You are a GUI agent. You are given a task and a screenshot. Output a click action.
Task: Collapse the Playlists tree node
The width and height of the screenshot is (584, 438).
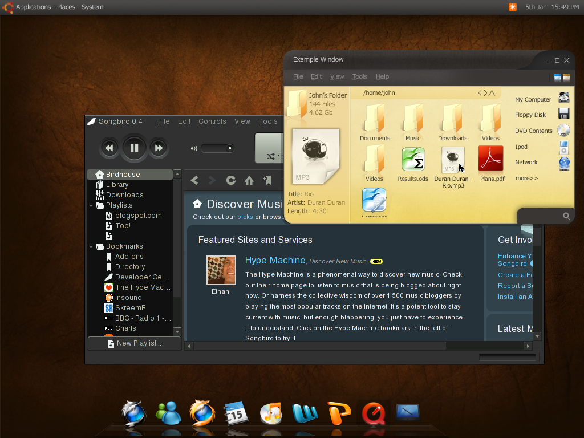pos(91,205)
